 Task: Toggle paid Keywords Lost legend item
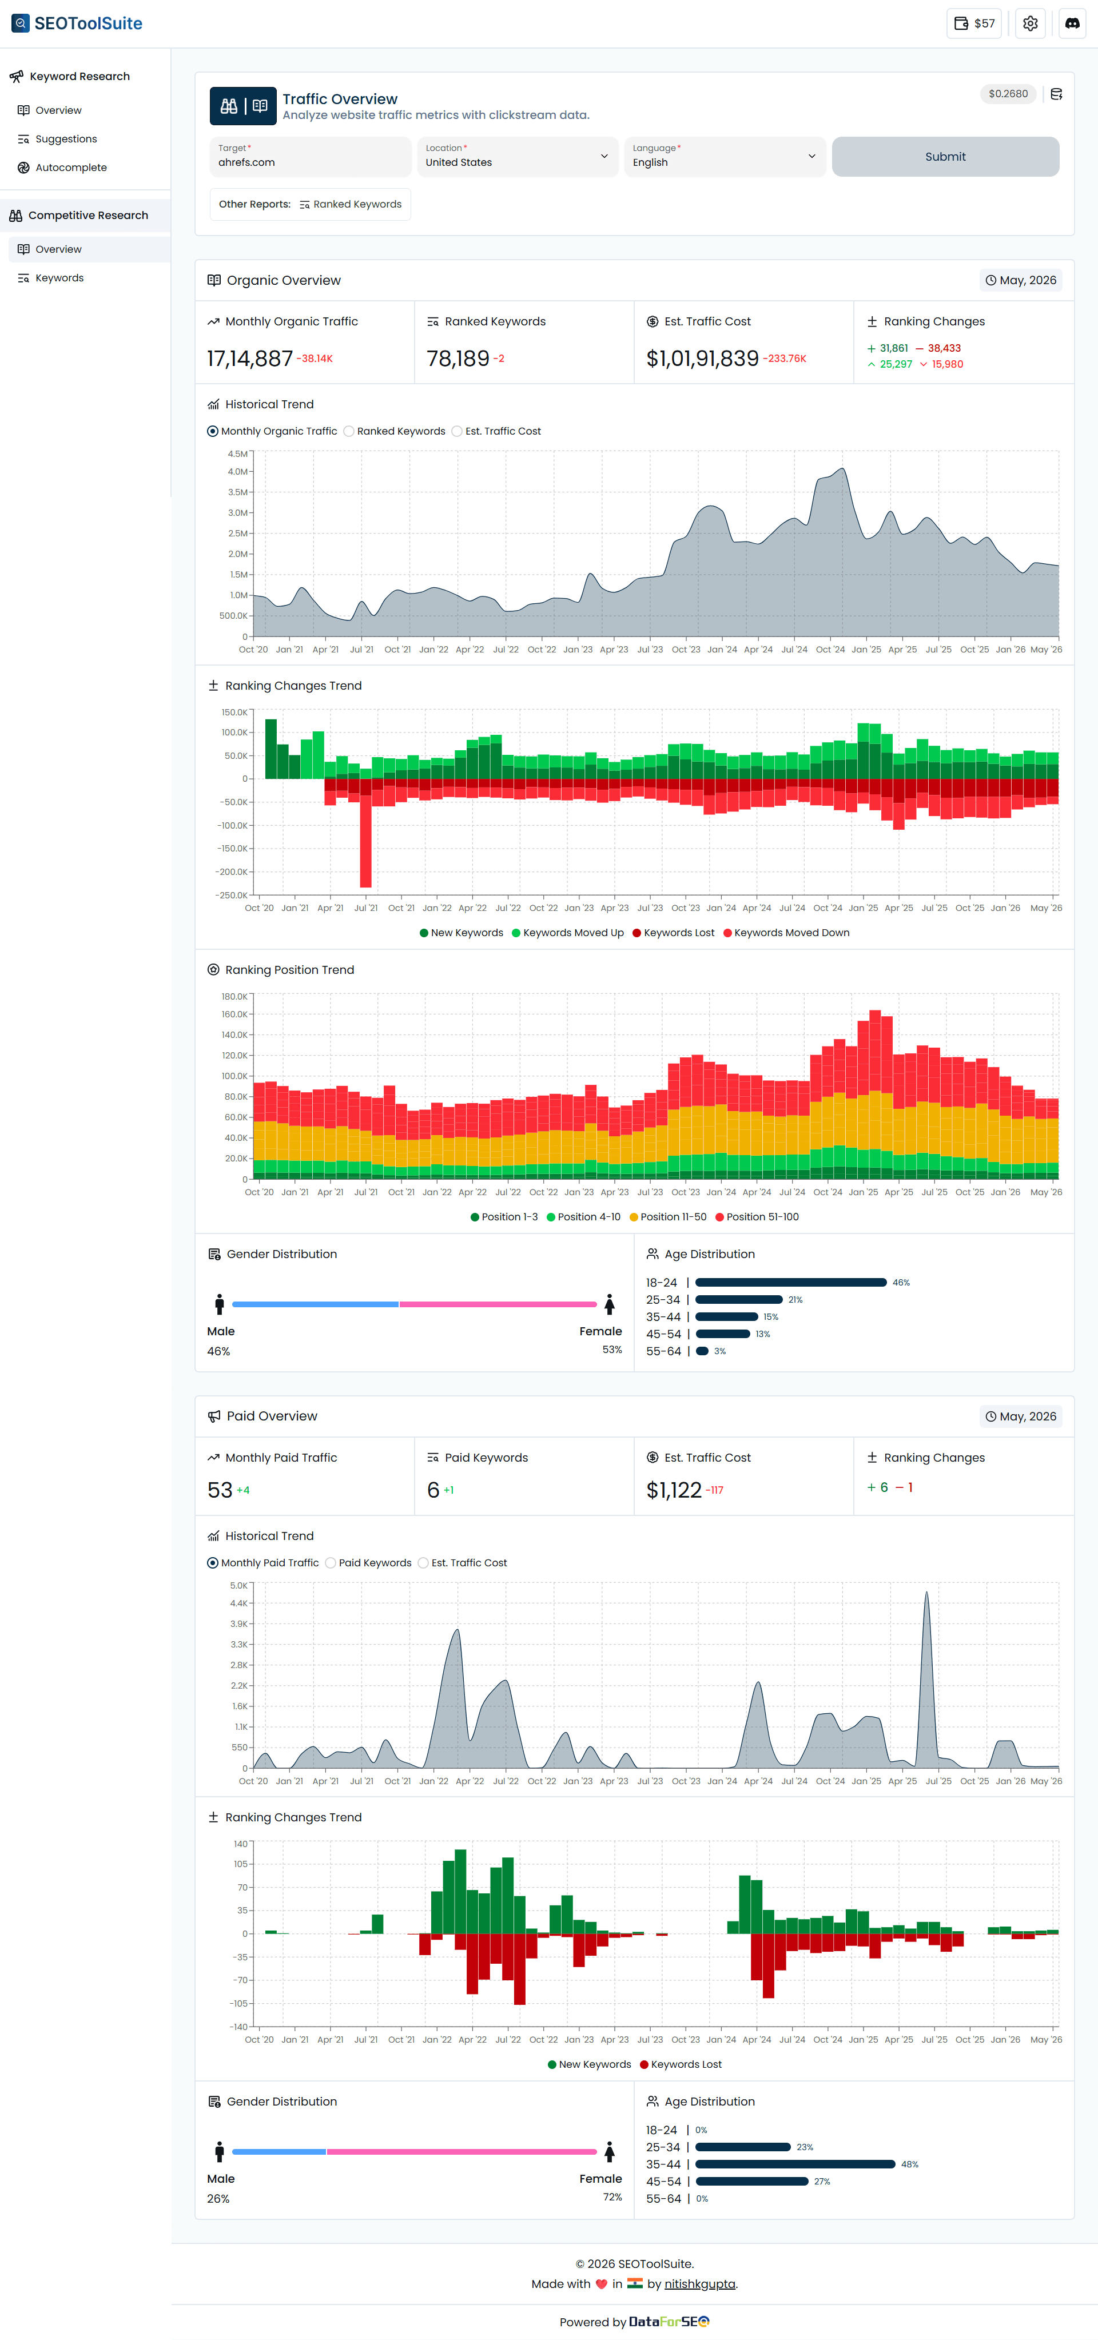680,2065
